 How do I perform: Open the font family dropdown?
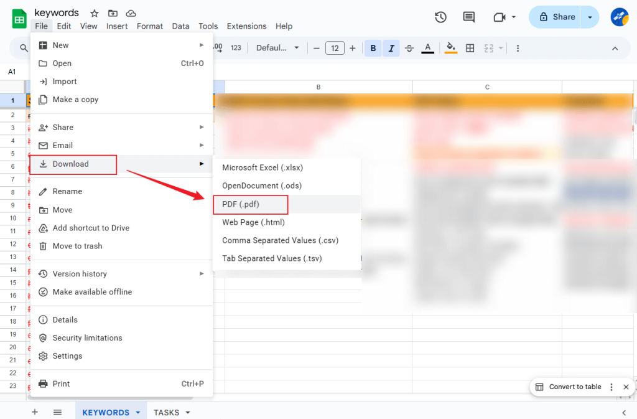coord(277,48)
